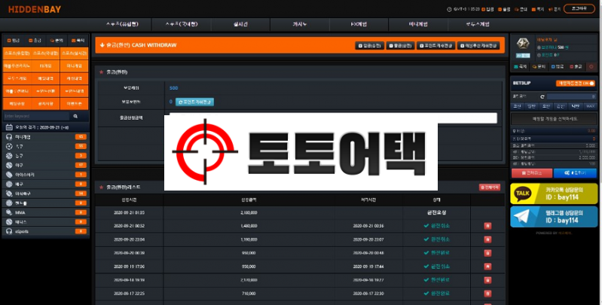This screenshot has width=602, height=305.
Task: Click the magnifier search icon in sidebar
Action: 75,116
